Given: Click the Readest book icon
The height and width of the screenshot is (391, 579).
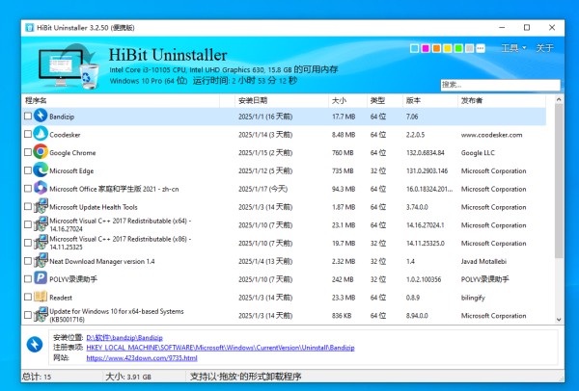Looking at the screenshot, I should (41, 297).
